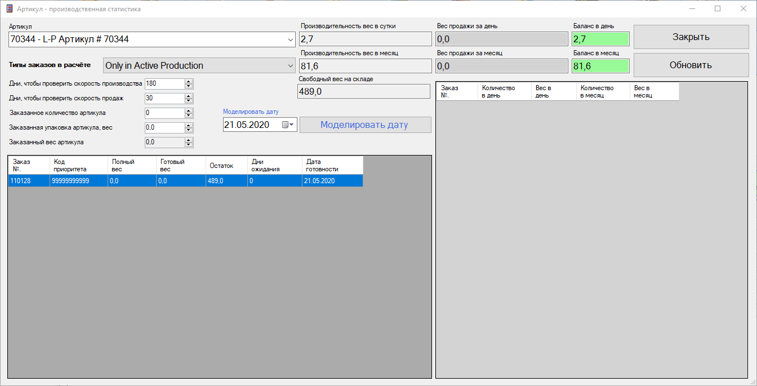Click the Остаток column header
The height and width of the screenshot is (386, 757).
coord(226,166)
